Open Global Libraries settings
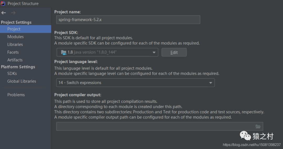This screenshot has height=149, width=283. click(x=22, y=81)
